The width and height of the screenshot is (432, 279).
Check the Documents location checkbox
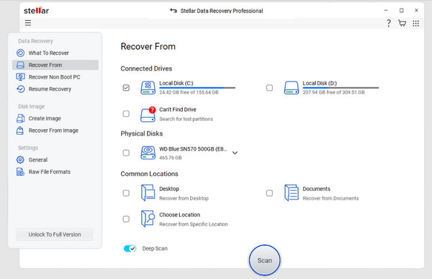(269, 193)
